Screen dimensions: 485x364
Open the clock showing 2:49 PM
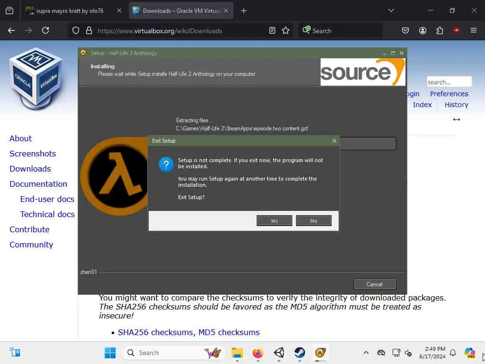432,353
